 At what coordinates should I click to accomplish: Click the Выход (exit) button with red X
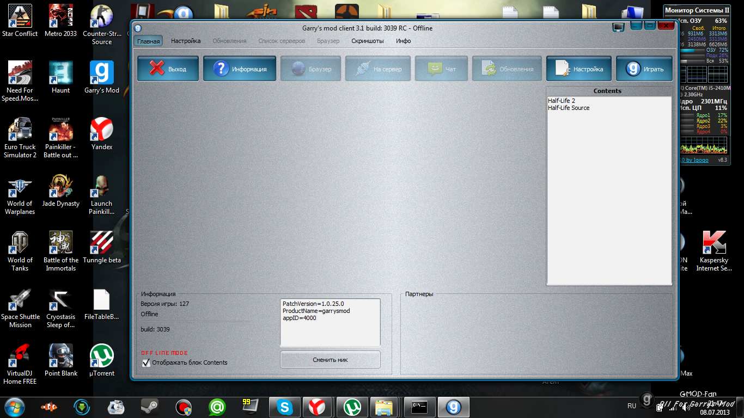click(x=168, y=69)
